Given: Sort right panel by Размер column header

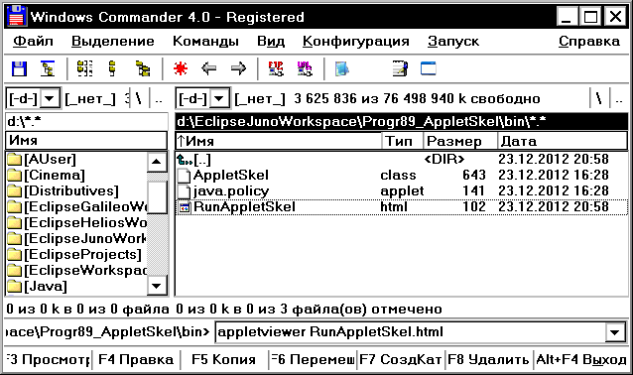Looking at the screenshot, I should click(460, 141).
